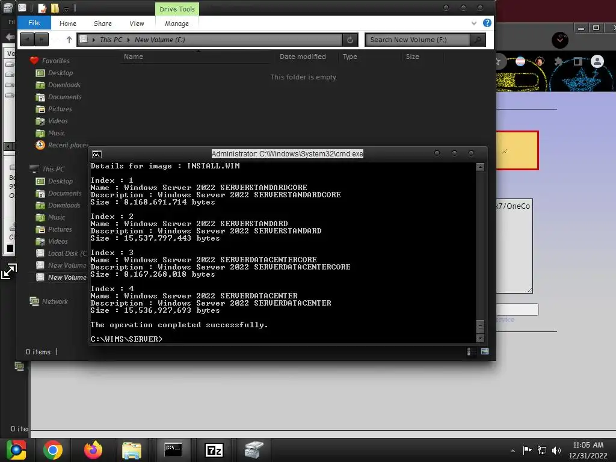Expand the ribbon with the chevron

[x=474, y=23]
